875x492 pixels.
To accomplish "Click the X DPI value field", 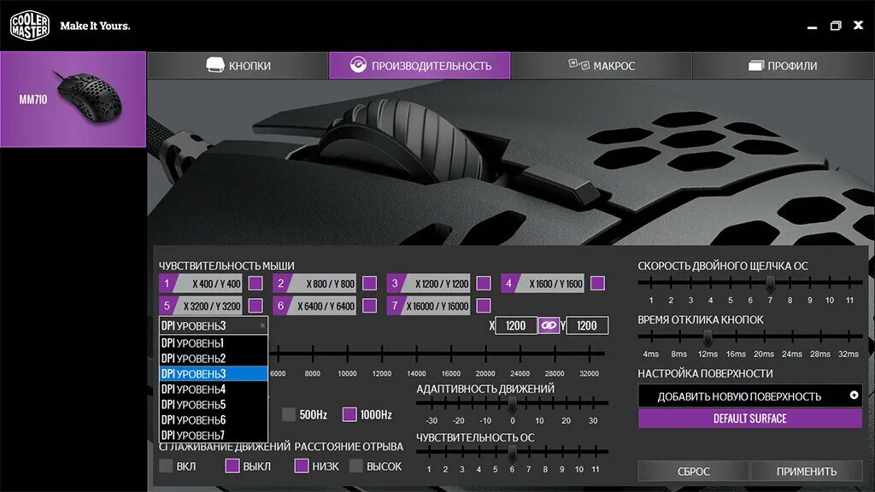I will pyautogui.click(x=515, y=325).
